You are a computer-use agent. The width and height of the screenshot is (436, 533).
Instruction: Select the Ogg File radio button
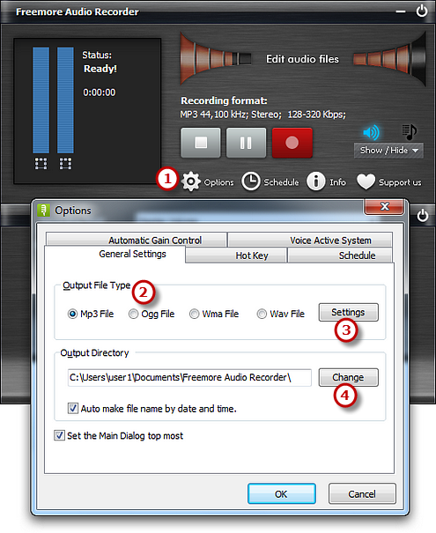(x=133, y=314)
